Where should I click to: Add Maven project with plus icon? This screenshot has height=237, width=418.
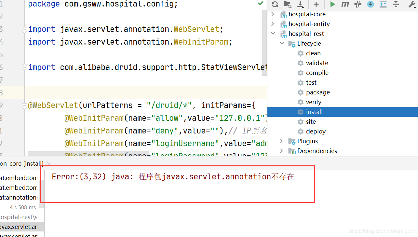[x=316, y=4]
